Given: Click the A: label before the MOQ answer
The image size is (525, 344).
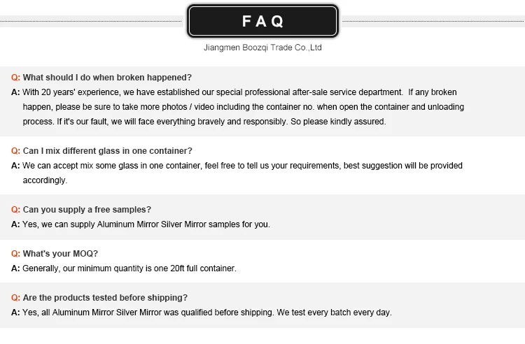Looking at the screenshot, I should 15,268.
